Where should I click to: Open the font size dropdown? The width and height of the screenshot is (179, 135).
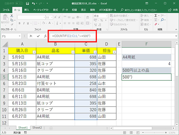(x=52, y=18)
